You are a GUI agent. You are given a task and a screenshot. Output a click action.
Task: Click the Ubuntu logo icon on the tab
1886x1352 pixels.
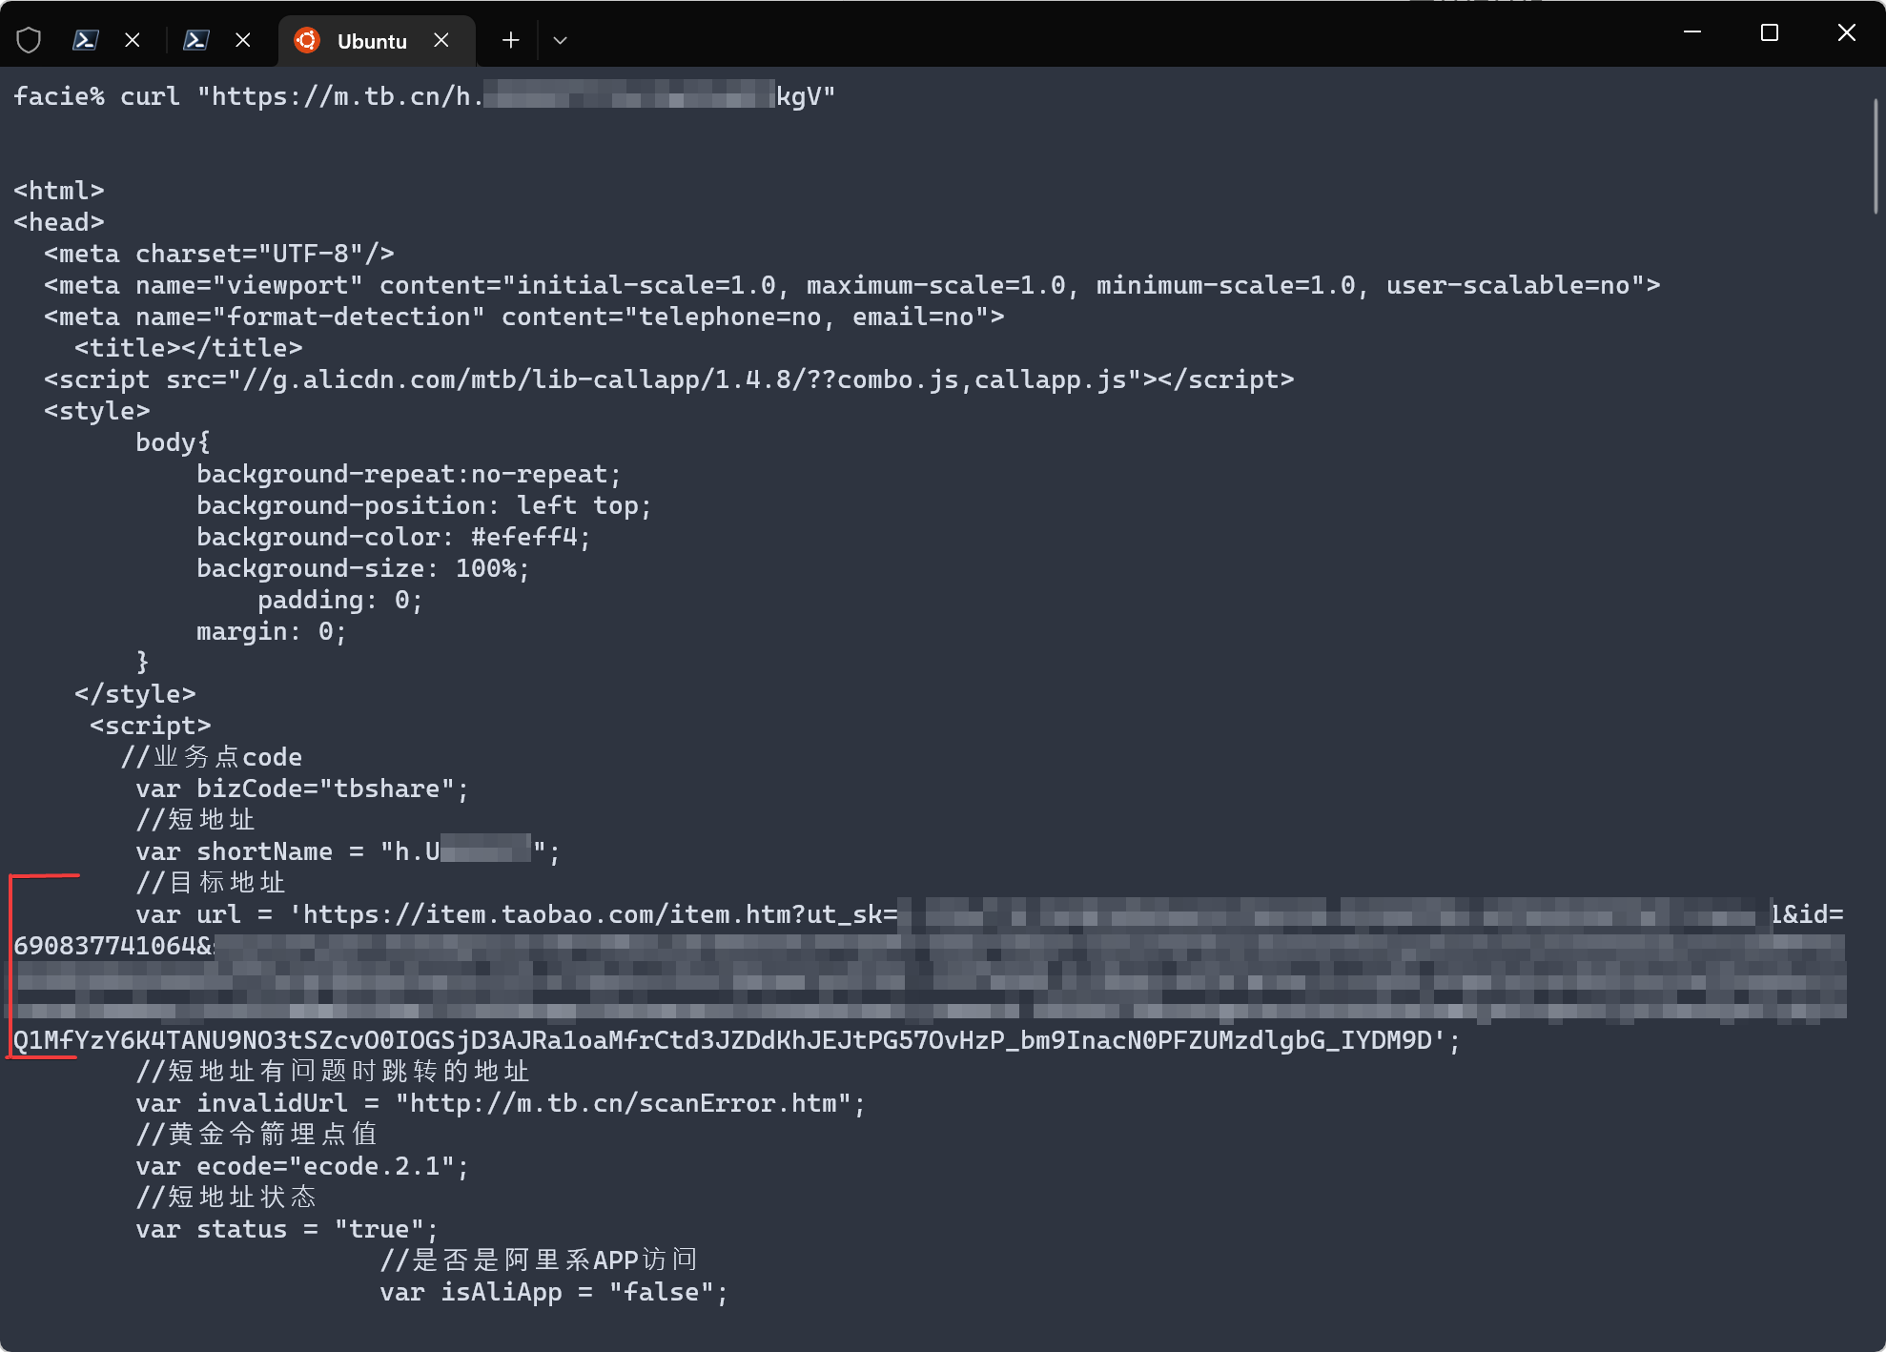(x=307, y=40)
